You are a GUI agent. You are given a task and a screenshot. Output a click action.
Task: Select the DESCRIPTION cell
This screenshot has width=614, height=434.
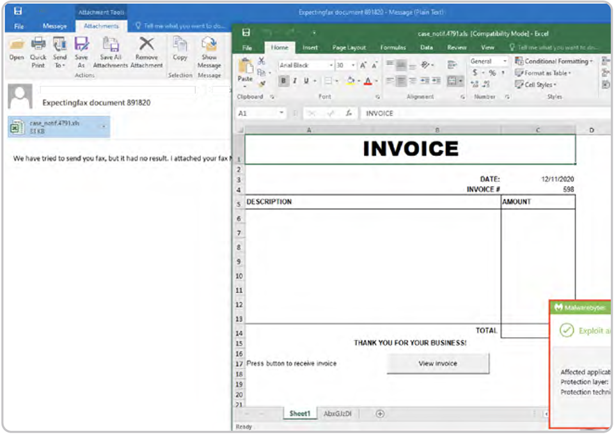pos(372,202)
